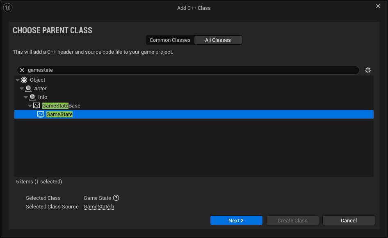Click the Next button

point(236,220)
